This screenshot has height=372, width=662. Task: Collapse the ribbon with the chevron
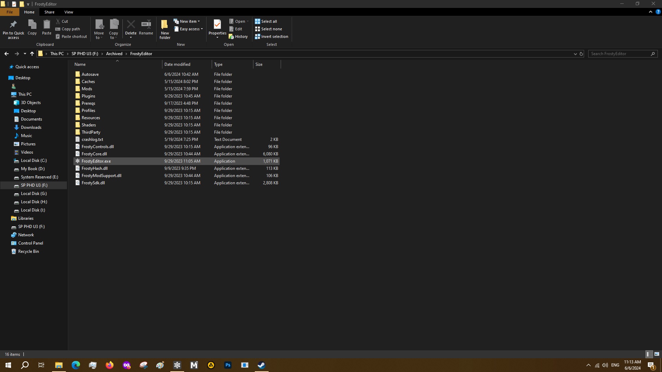coord(651,12)
